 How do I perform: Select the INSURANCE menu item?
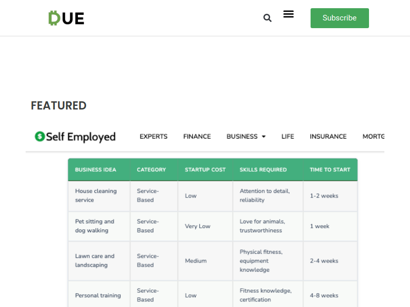pyautogui.click(x=328, y=137)
